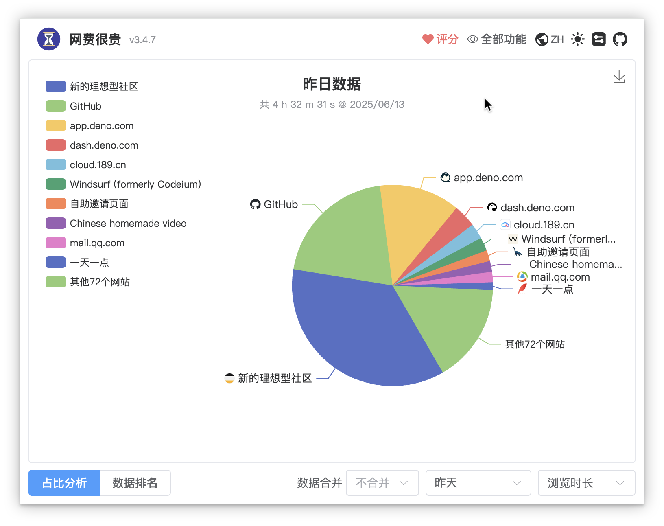Click the 昨日数据 chart title

tap(332, 84)
